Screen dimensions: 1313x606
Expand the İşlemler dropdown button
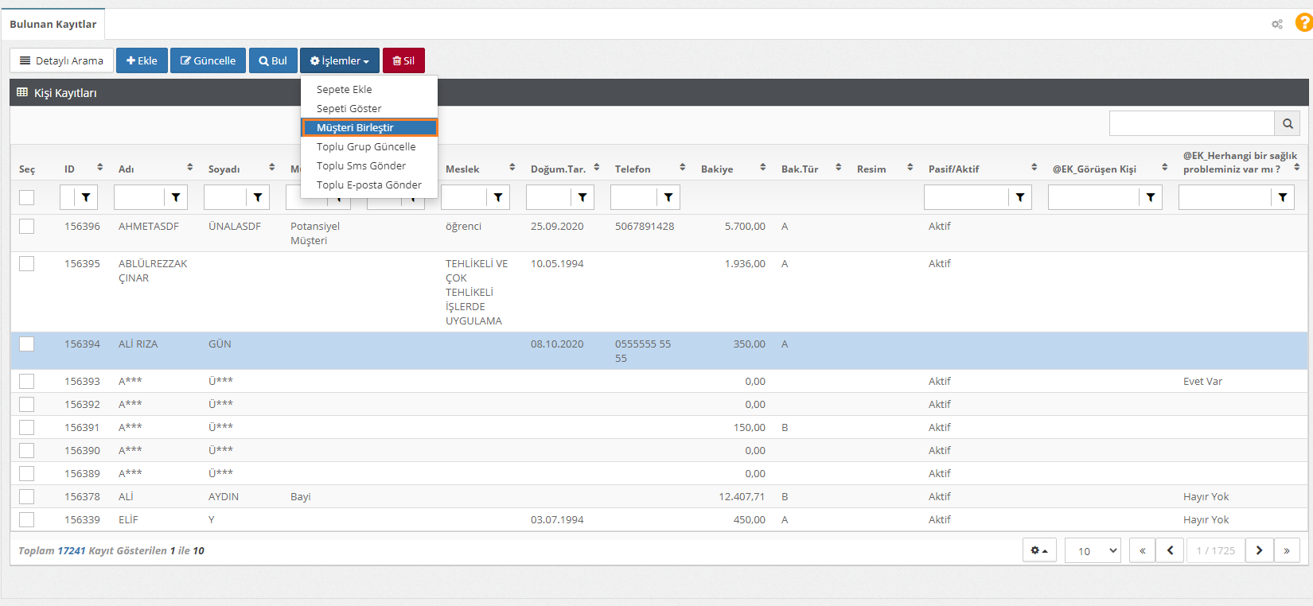pyautogui.click(x=340, y=60)
